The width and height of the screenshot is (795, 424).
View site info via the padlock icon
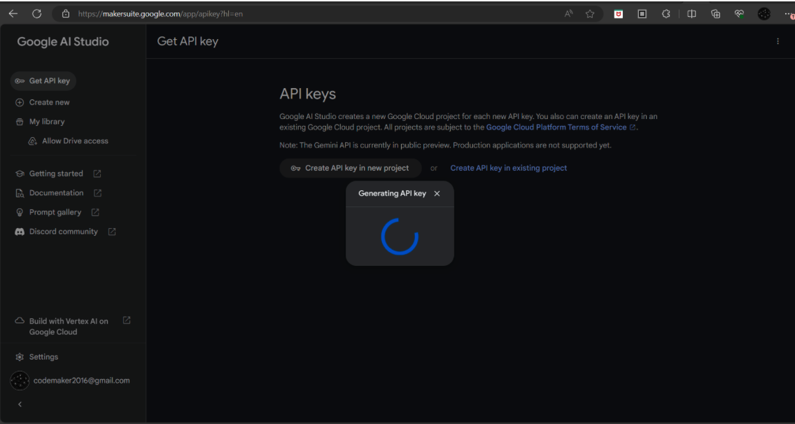pyautogui.click(x=65, y=14)
